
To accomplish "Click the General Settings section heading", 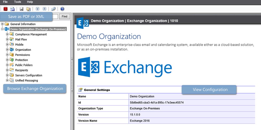I will (x=97, y=90).
